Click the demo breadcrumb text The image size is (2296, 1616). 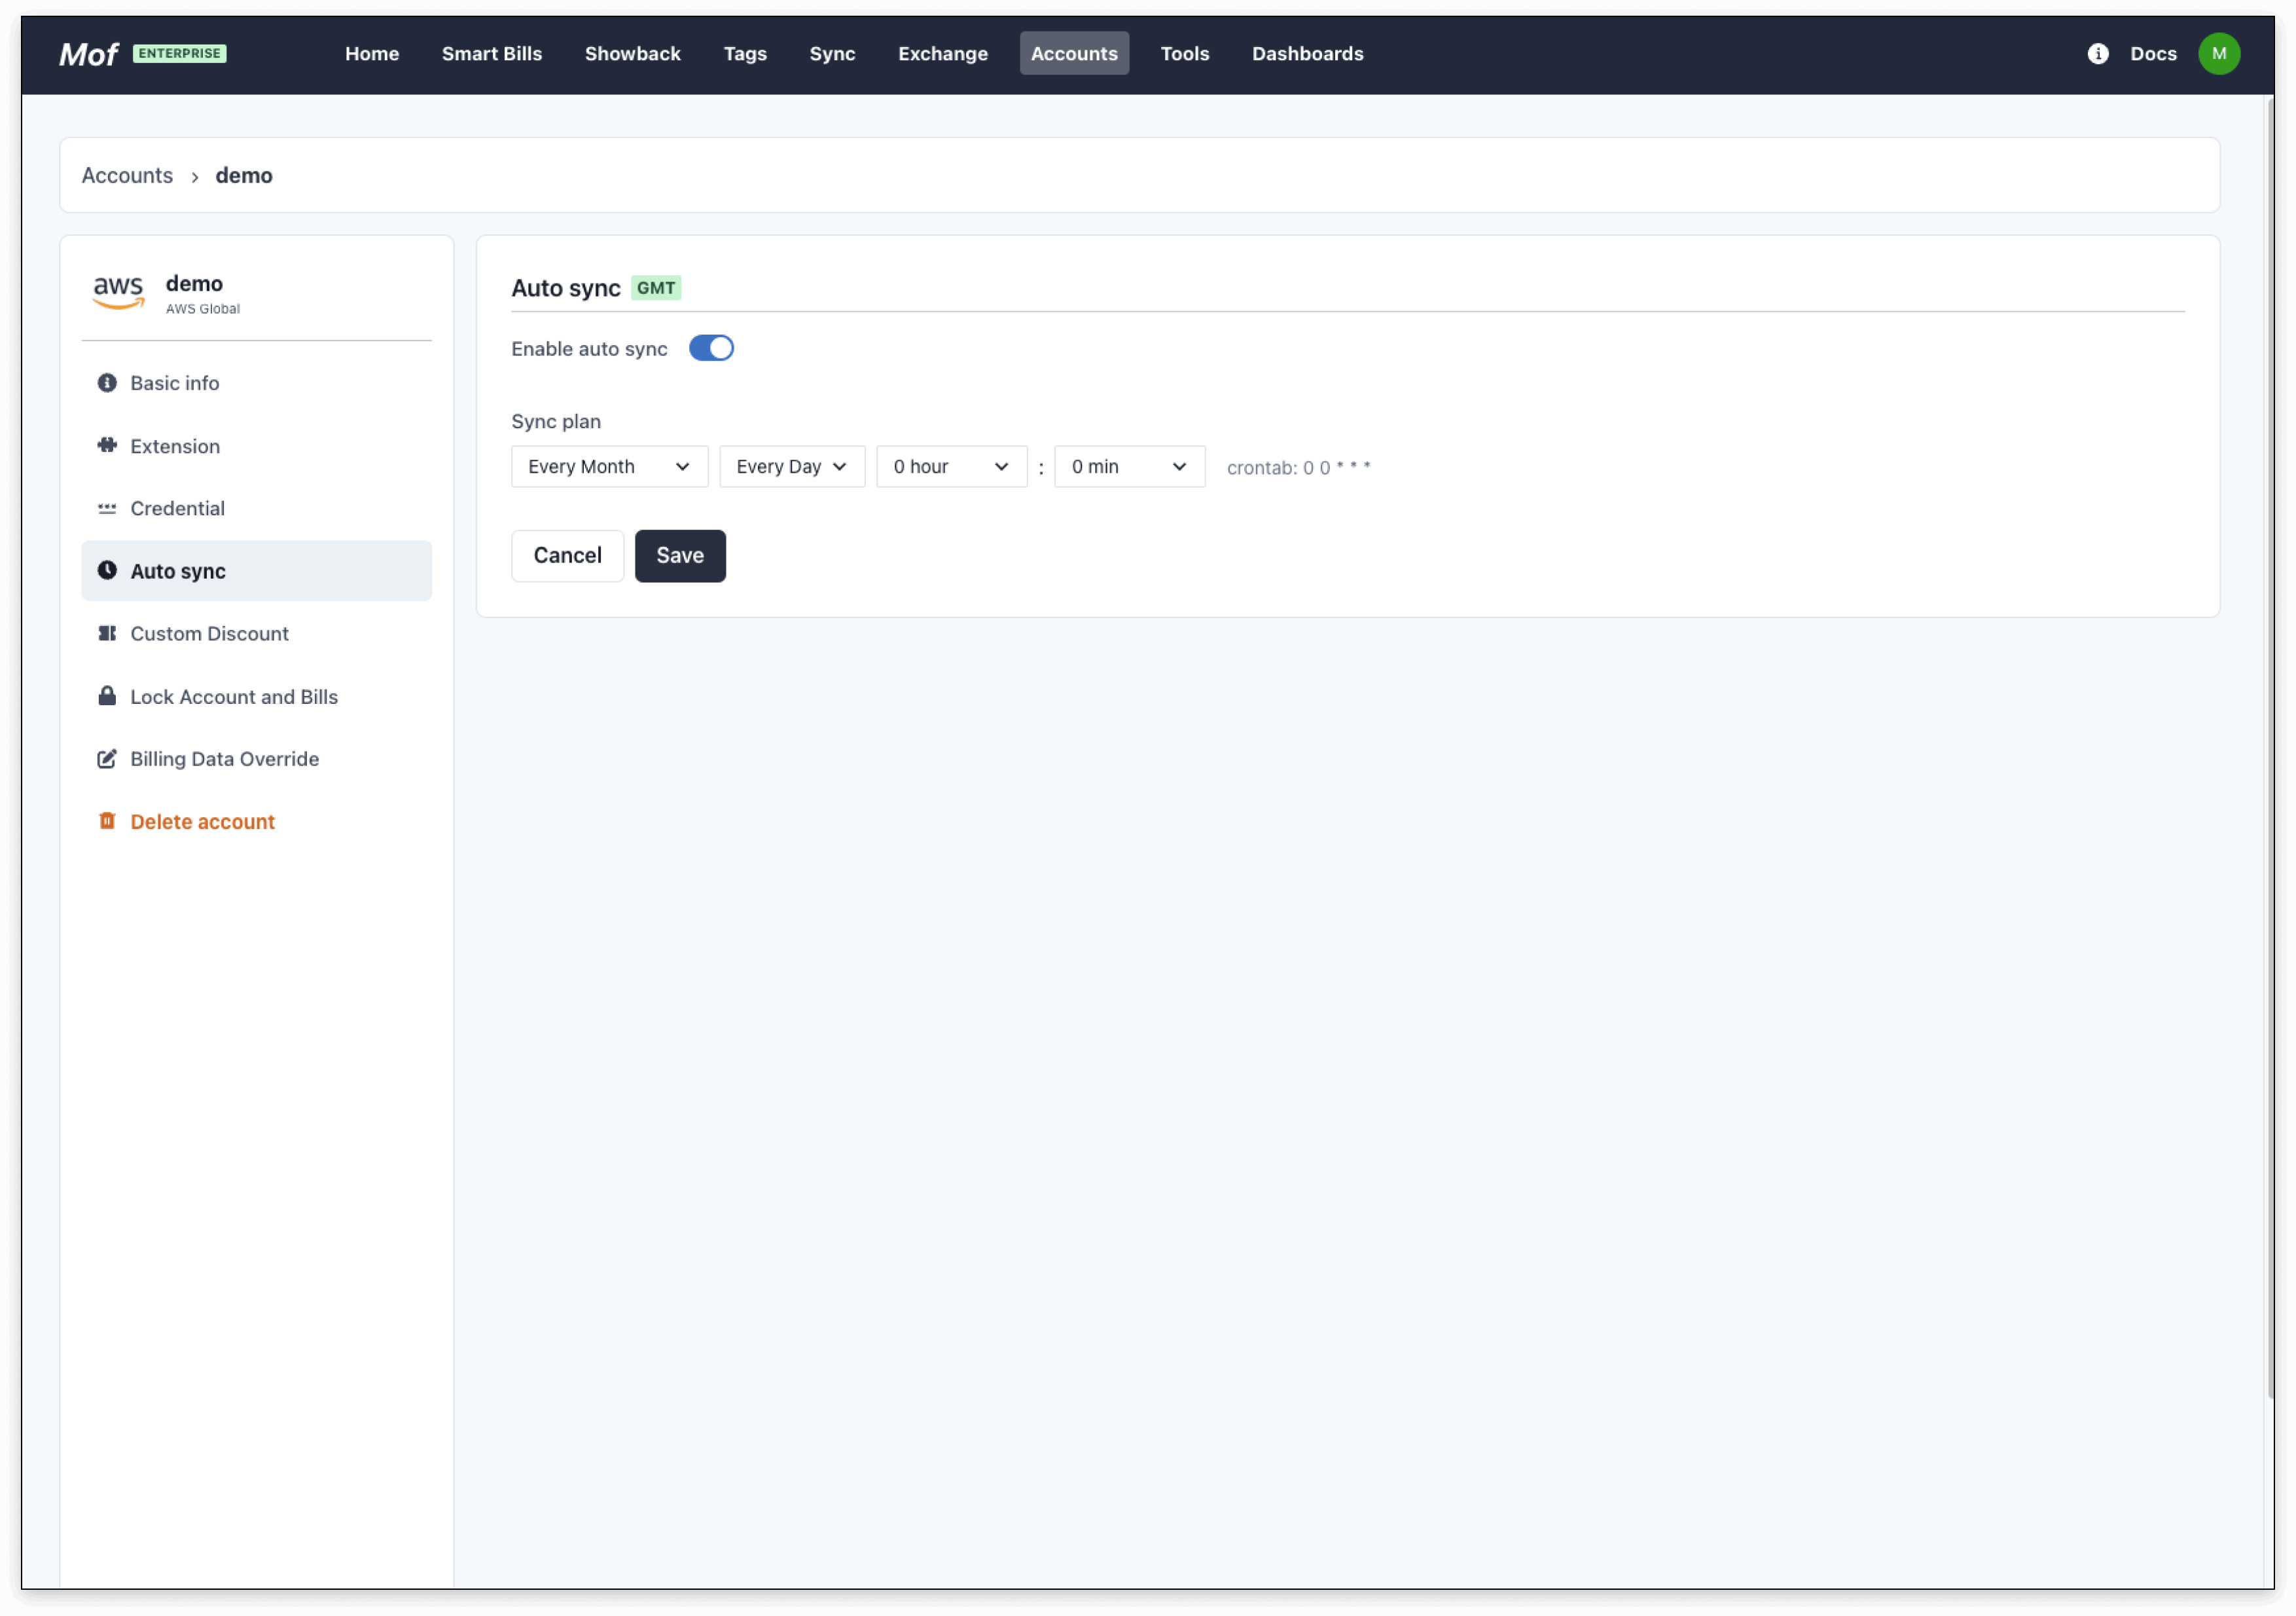point(244,176)
